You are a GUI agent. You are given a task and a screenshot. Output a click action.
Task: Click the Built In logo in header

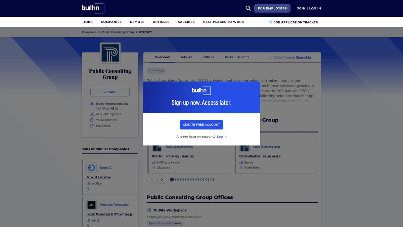pos(93,8)
